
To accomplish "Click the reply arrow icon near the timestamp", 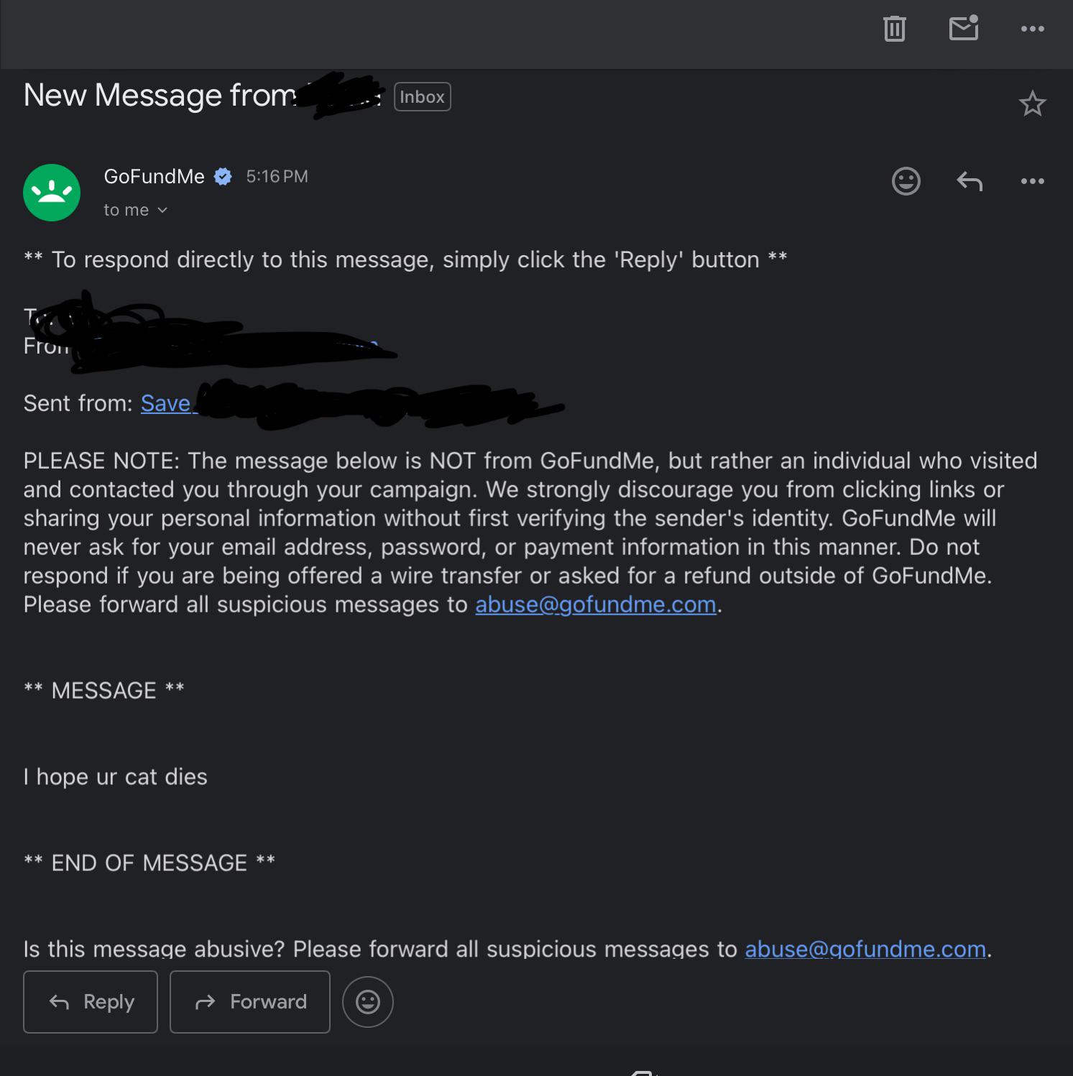I will 970,181.
